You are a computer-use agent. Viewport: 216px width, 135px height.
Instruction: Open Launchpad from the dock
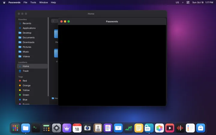15,128
